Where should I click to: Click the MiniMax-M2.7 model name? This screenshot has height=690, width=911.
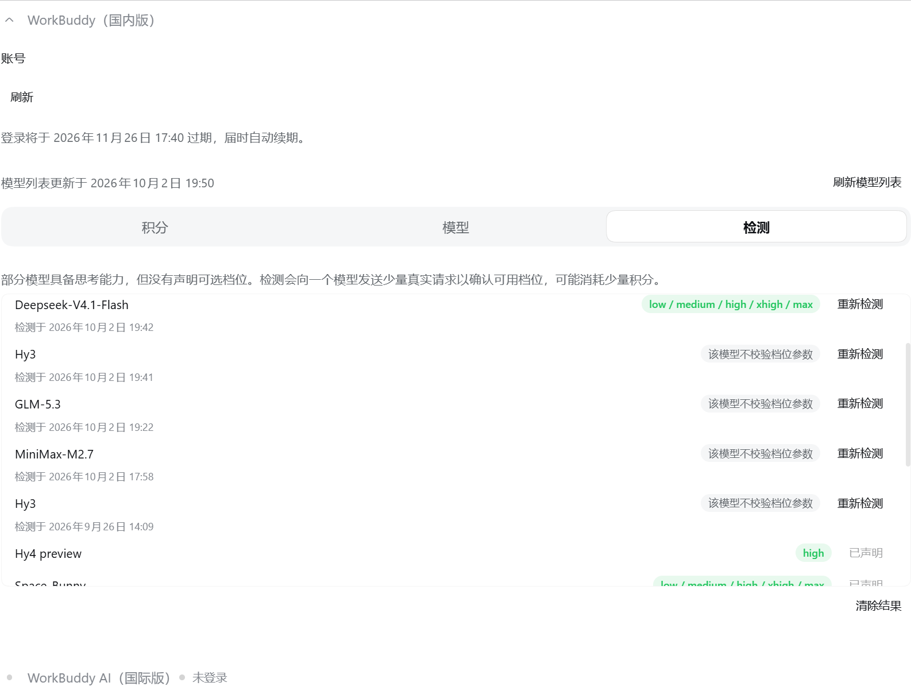[x=54, y=454]
